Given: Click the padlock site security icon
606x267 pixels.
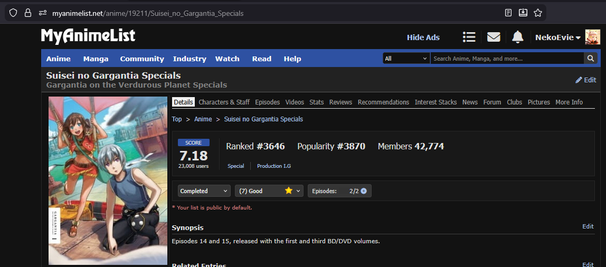Looking at the screenshot, I should click(x=28, y=13).
